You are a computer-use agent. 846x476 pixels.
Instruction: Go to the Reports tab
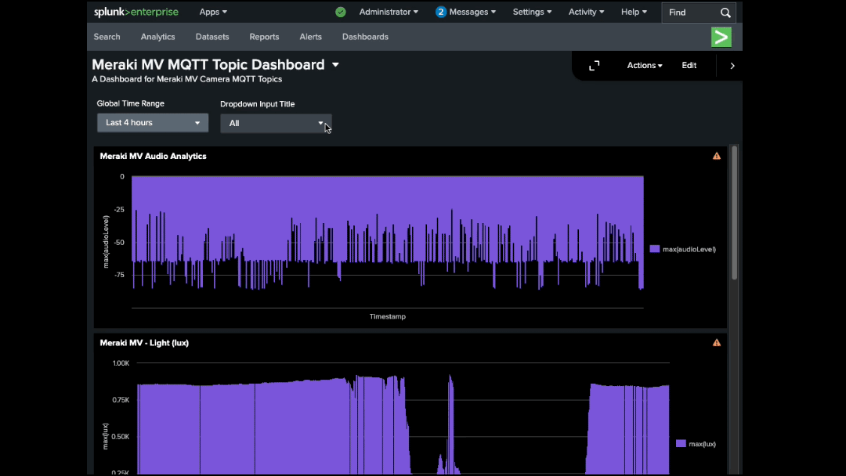[264, 37]
